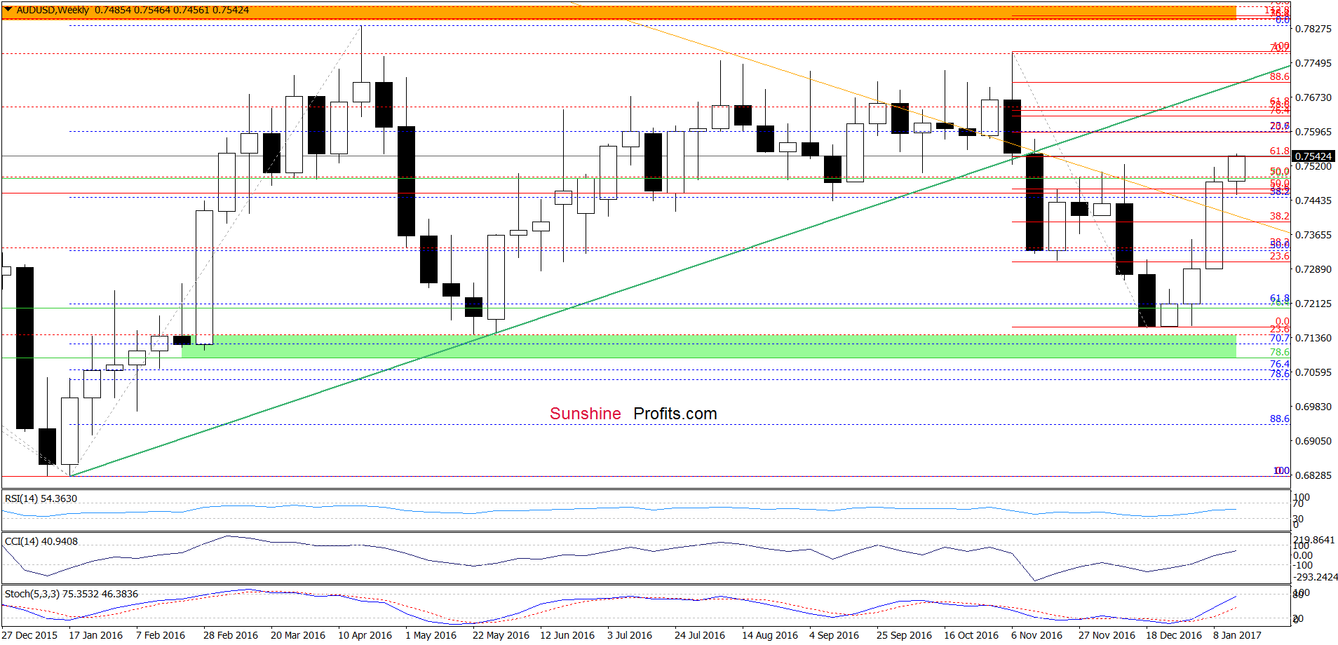Click the 27 Dec 2015 date label
Viewport: 1338px width, 645px height.
coord(29,635)
